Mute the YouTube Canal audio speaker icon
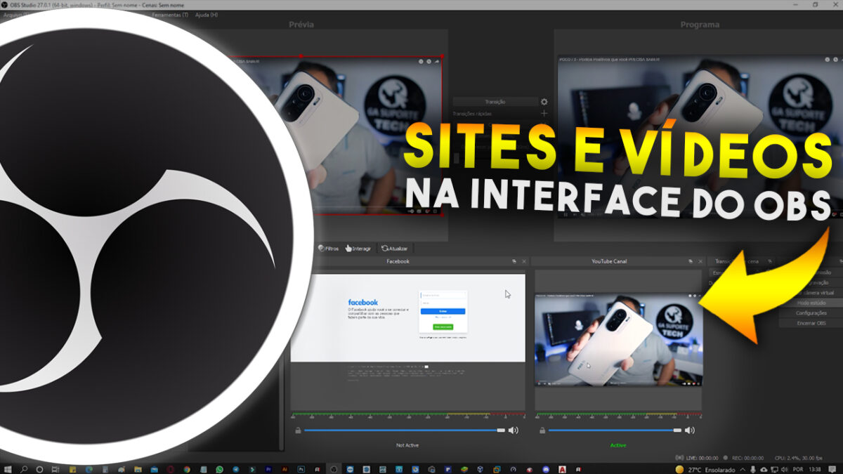 [x=691, y=430]
